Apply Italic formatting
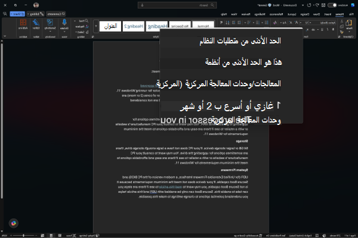 tap(328, 29)
